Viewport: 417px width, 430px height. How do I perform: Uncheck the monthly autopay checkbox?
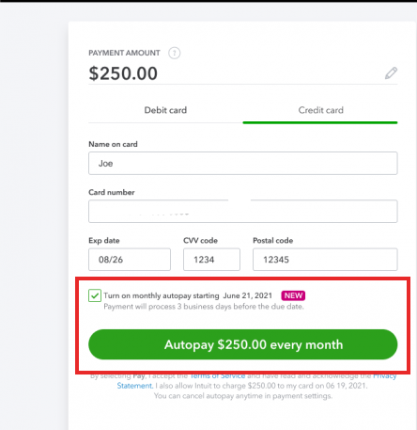pyautogui.click(x=95, y=295)
